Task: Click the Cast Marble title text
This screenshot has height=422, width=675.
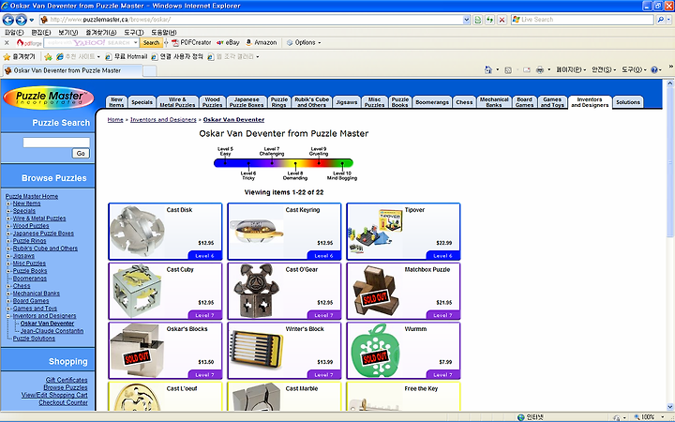Action: coord(302,388)
